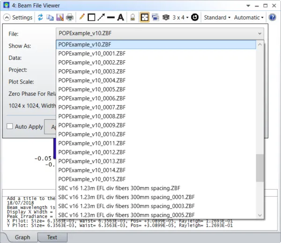281x243 pixels.
Task: Open the Standard dropdown menu
Action: [217, 17]
